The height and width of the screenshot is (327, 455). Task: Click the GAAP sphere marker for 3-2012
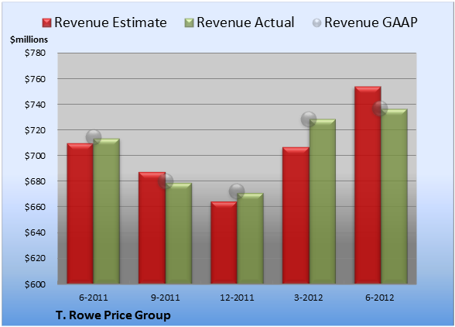coord(309,119)
